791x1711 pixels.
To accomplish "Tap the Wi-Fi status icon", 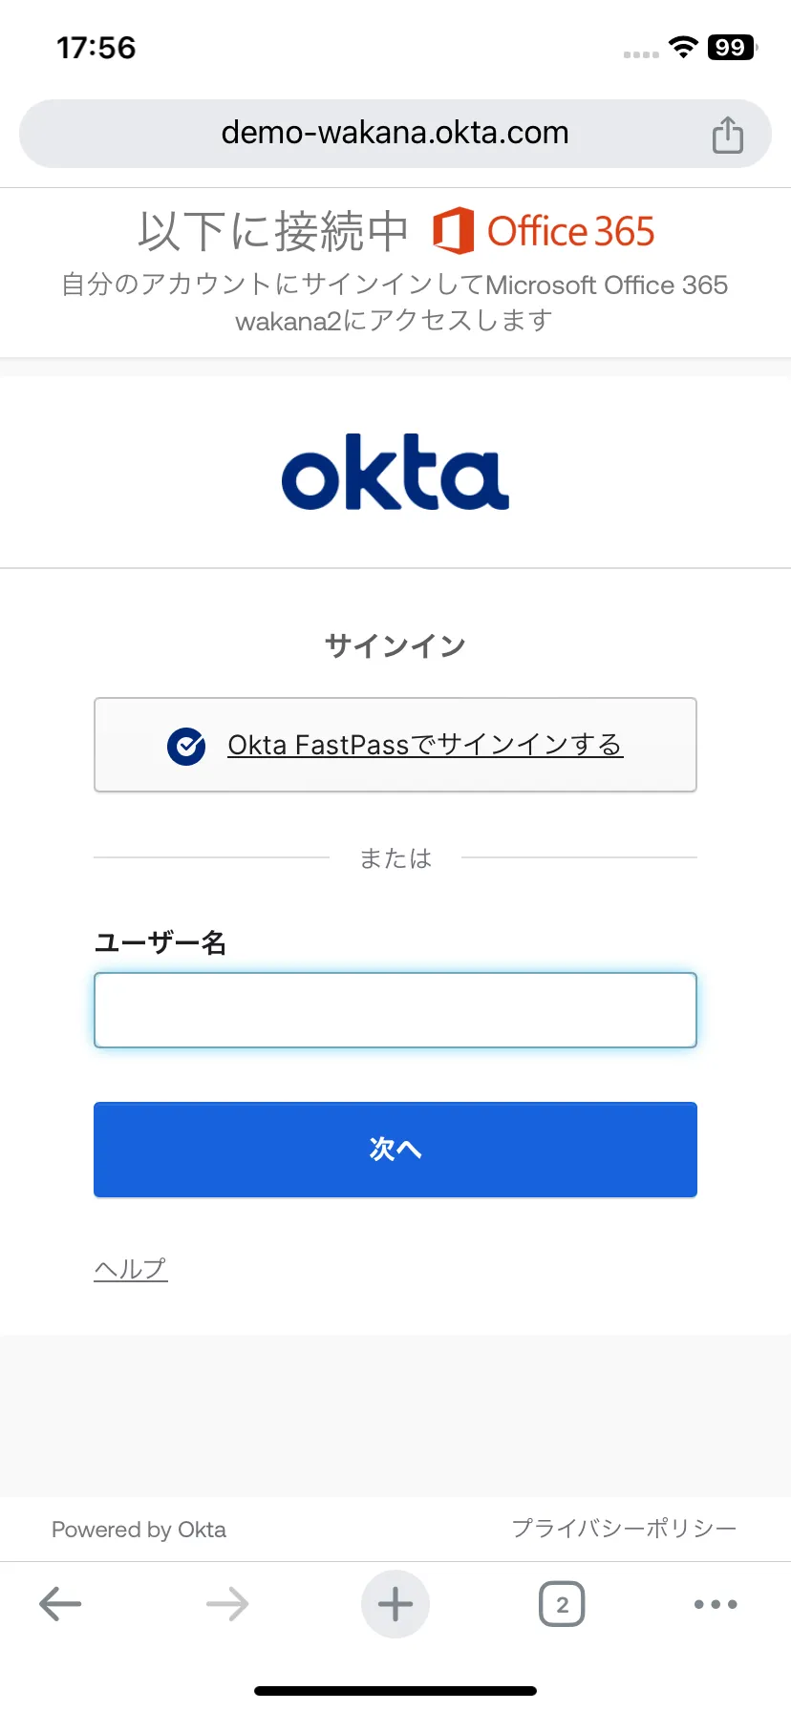I will pyautogui.click(x=683, y=48).
